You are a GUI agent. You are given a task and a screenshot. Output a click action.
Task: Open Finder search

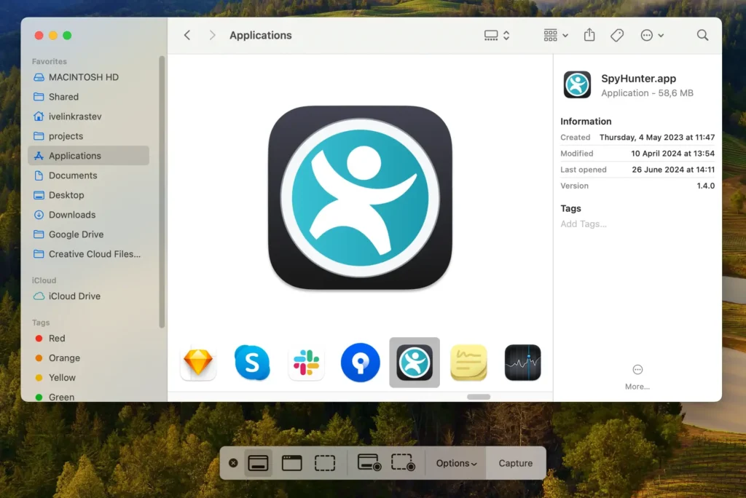(702, 35)
